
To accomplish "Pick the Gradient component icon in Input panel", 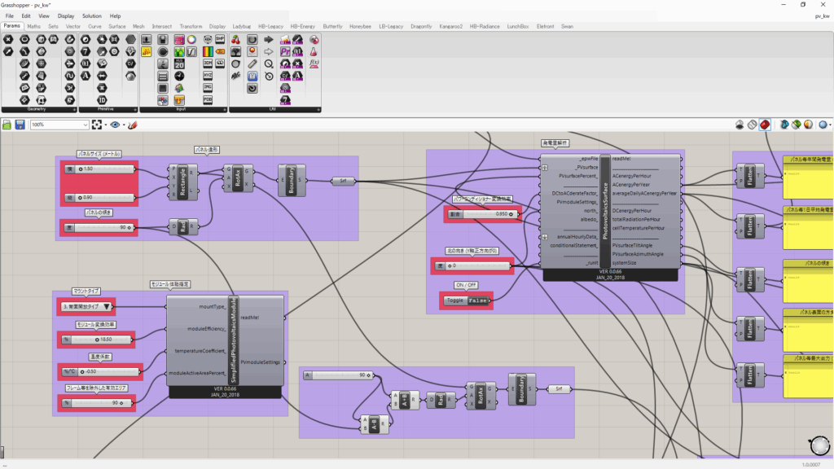I will click(x=207, y=51).
